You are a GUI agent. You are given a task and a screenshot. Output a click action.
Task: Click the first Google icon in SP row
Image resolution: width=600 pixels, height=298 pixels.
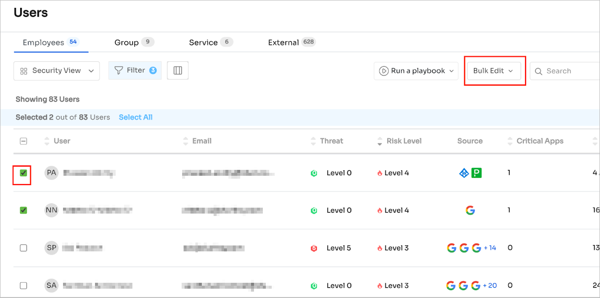(451, 248)
